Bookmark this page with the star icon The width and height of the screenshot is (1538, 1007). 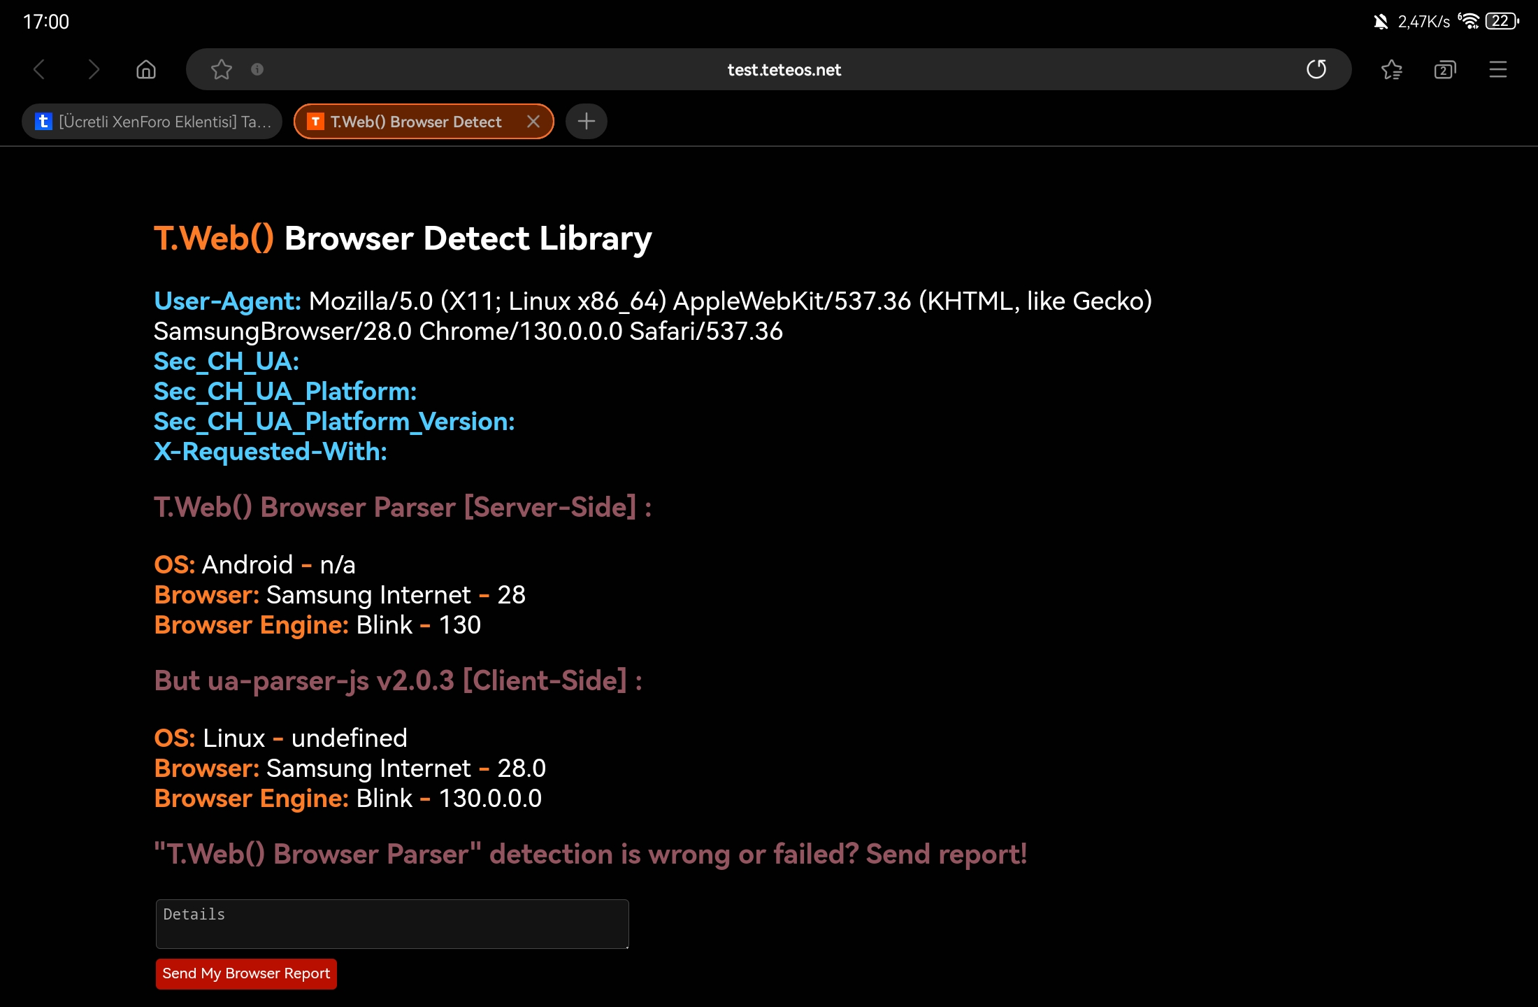tap(222, 69)
